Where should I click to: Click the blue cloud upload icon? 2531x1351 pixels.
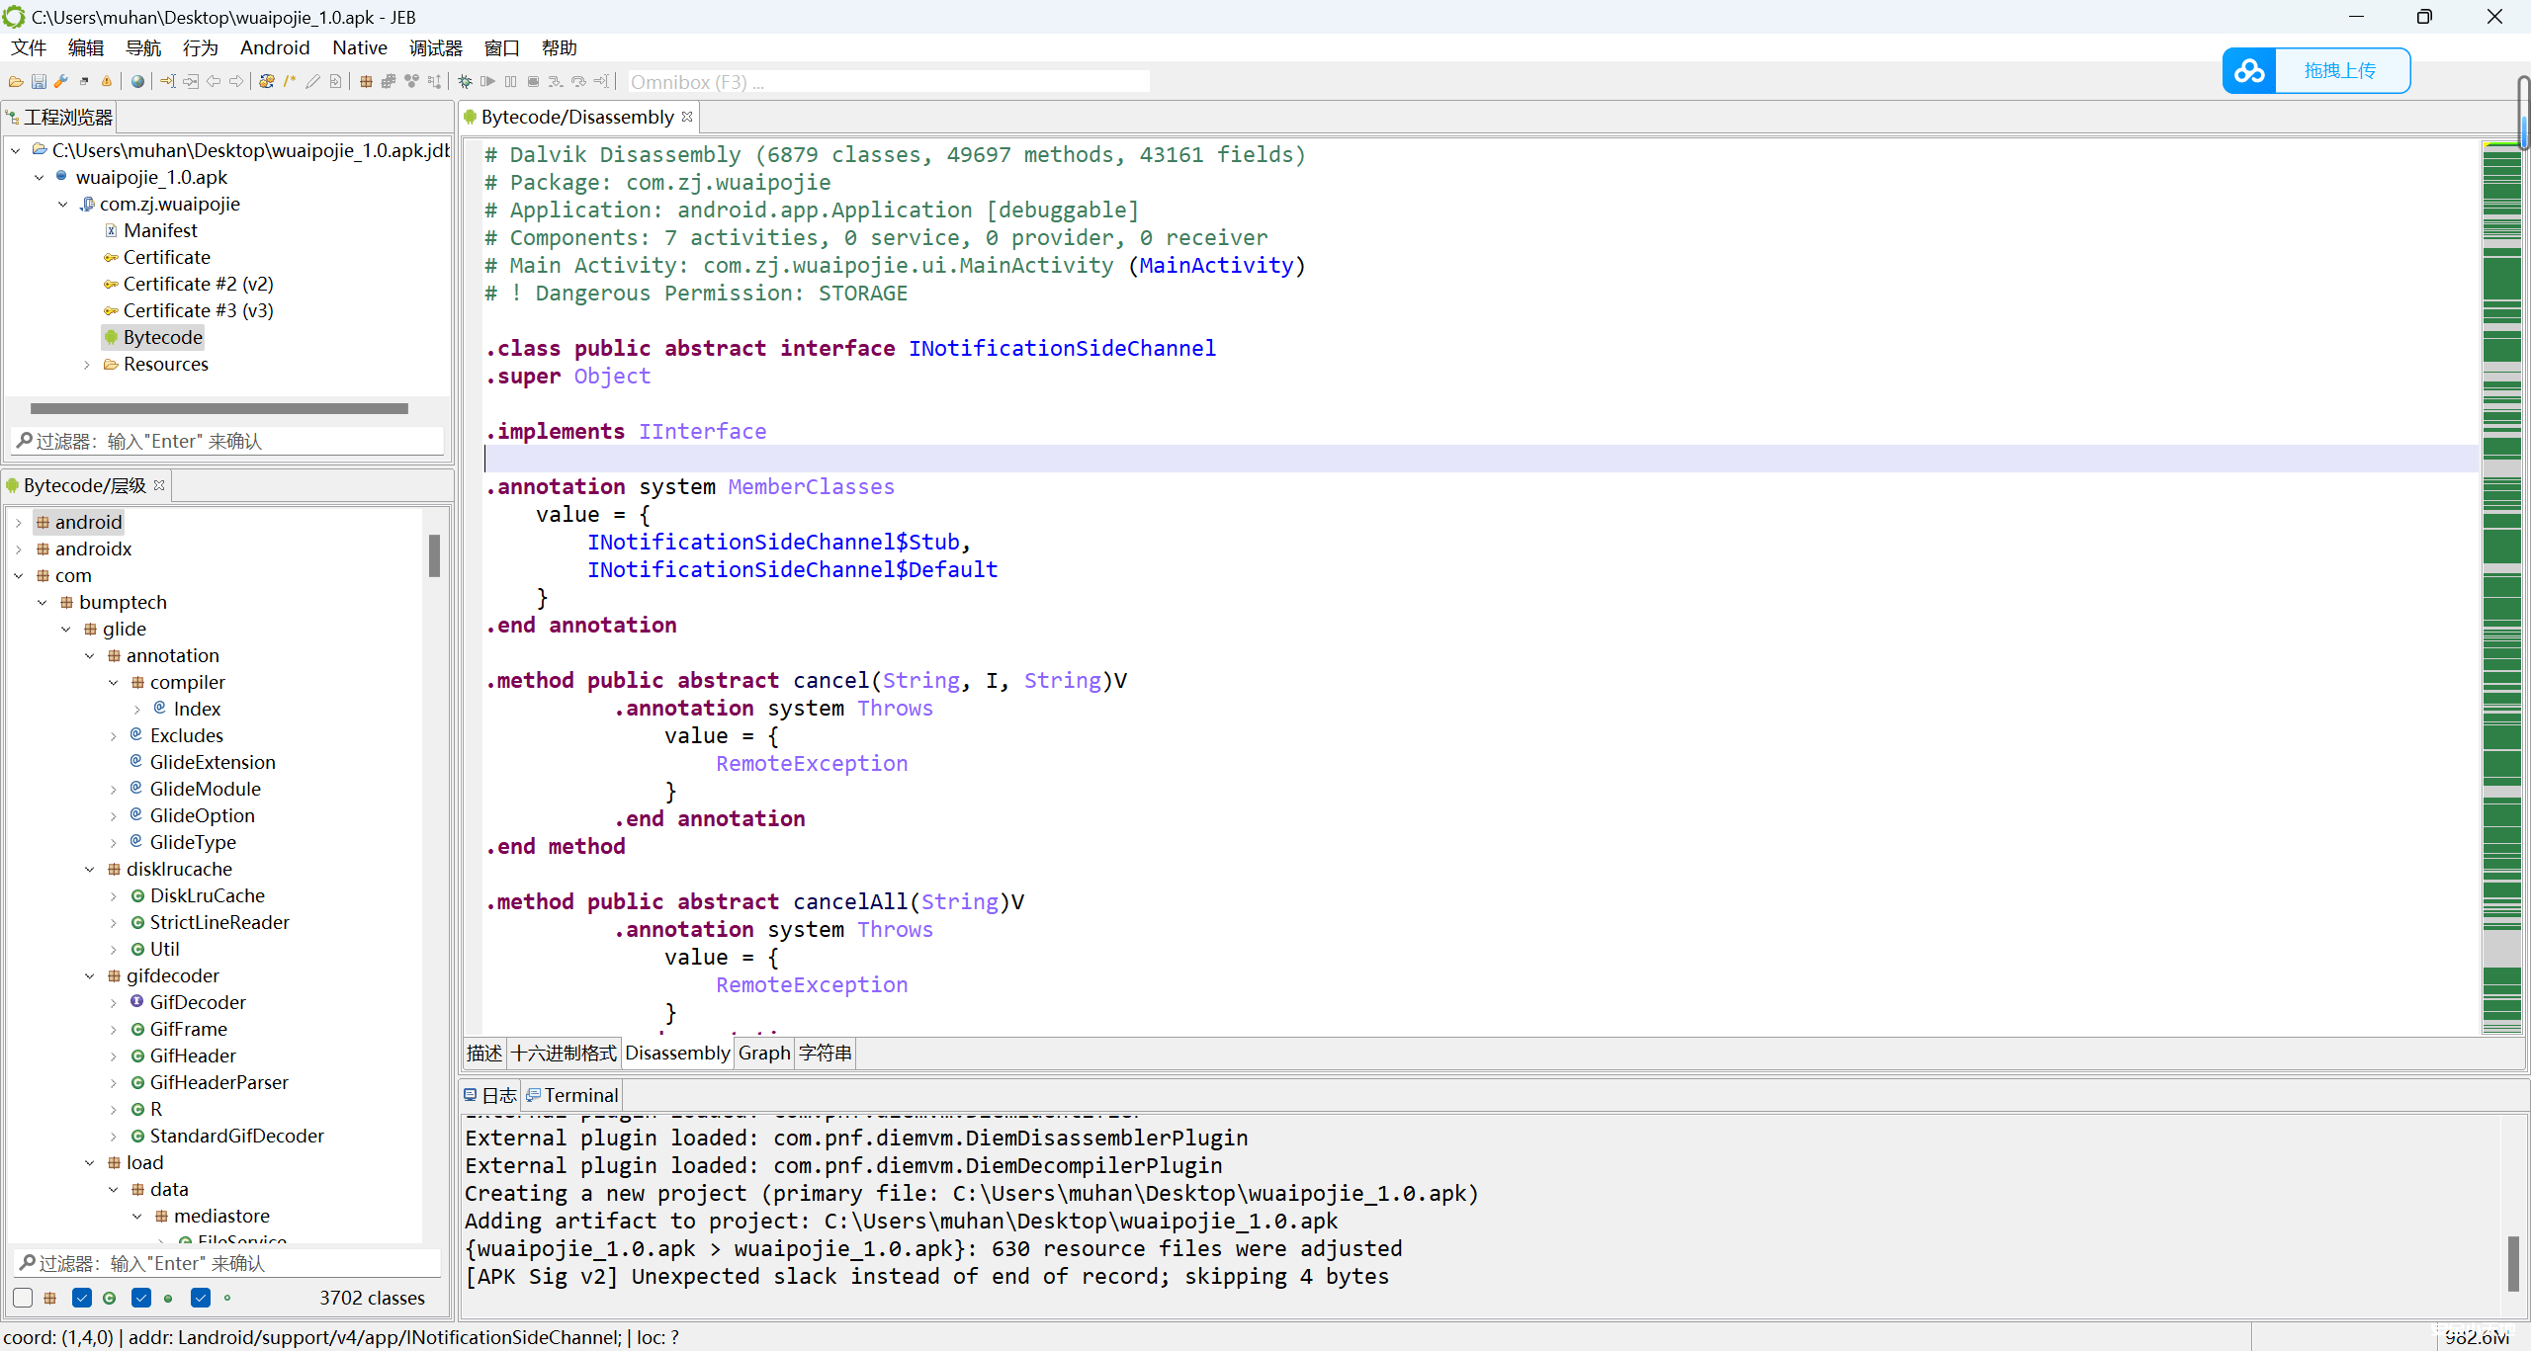(x=2249, y=71)
